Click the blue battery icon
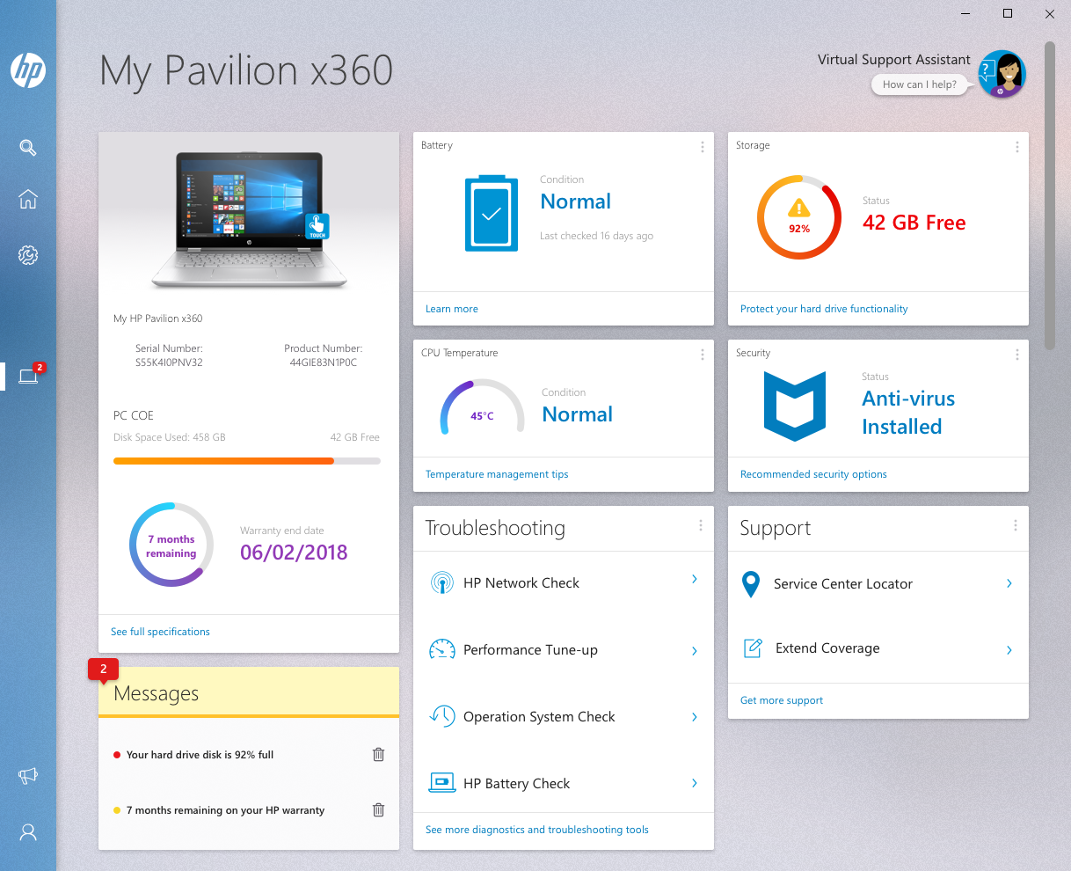This screenshot has height=871, width=1071. pyautogui.click(x=492, y=213)
